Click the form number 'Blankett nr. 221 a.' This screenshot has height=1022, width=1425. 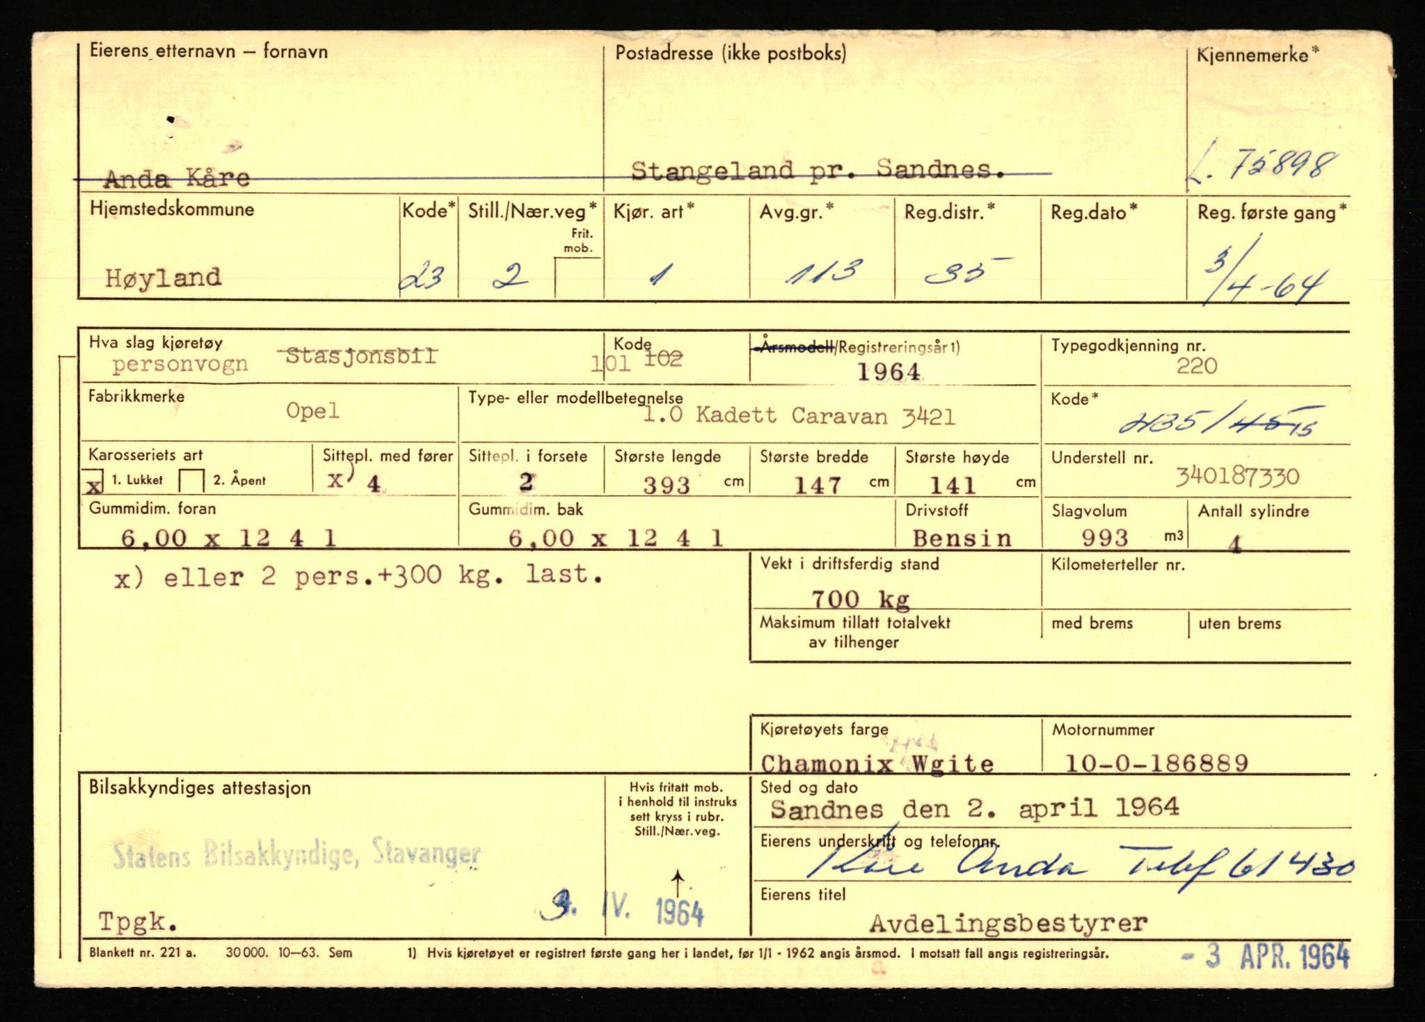(x=143, y=953)
